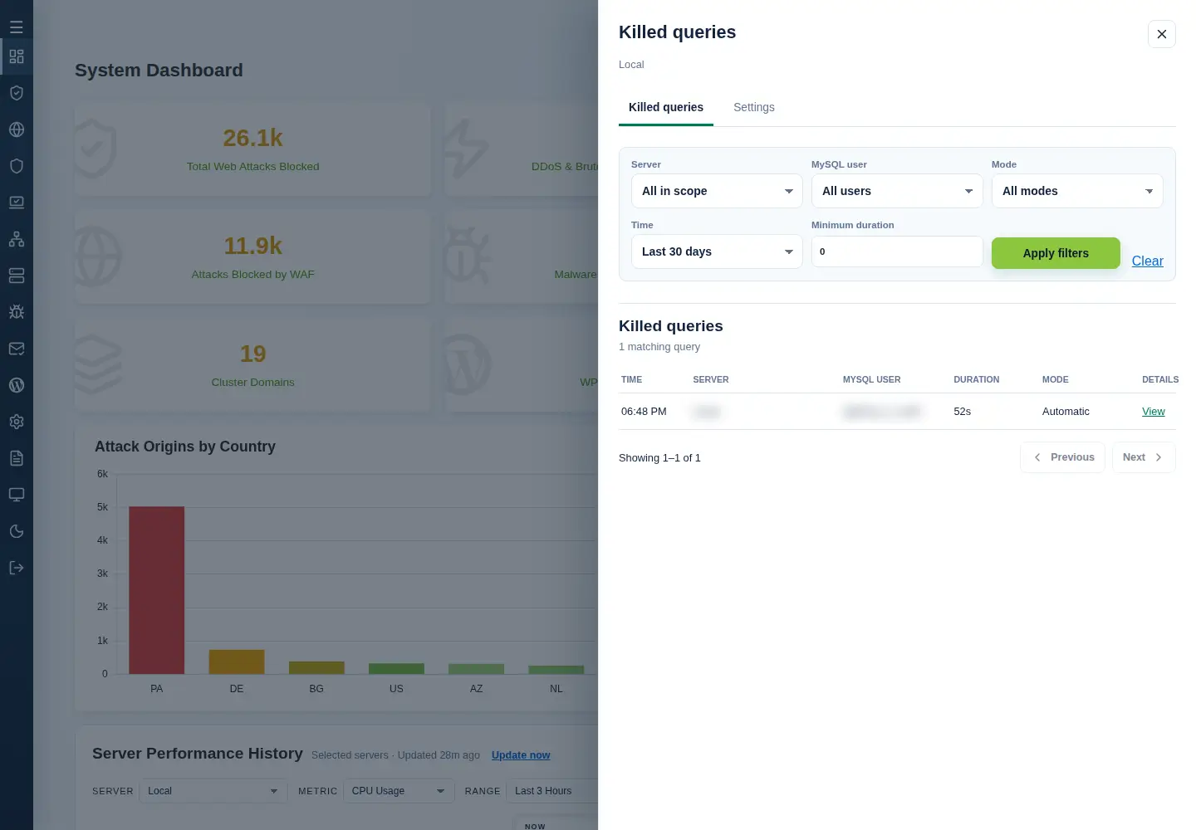
Task: Open the Server 'All in scope' dropdown
Action: pyautogui.click(x=717, y=191)
